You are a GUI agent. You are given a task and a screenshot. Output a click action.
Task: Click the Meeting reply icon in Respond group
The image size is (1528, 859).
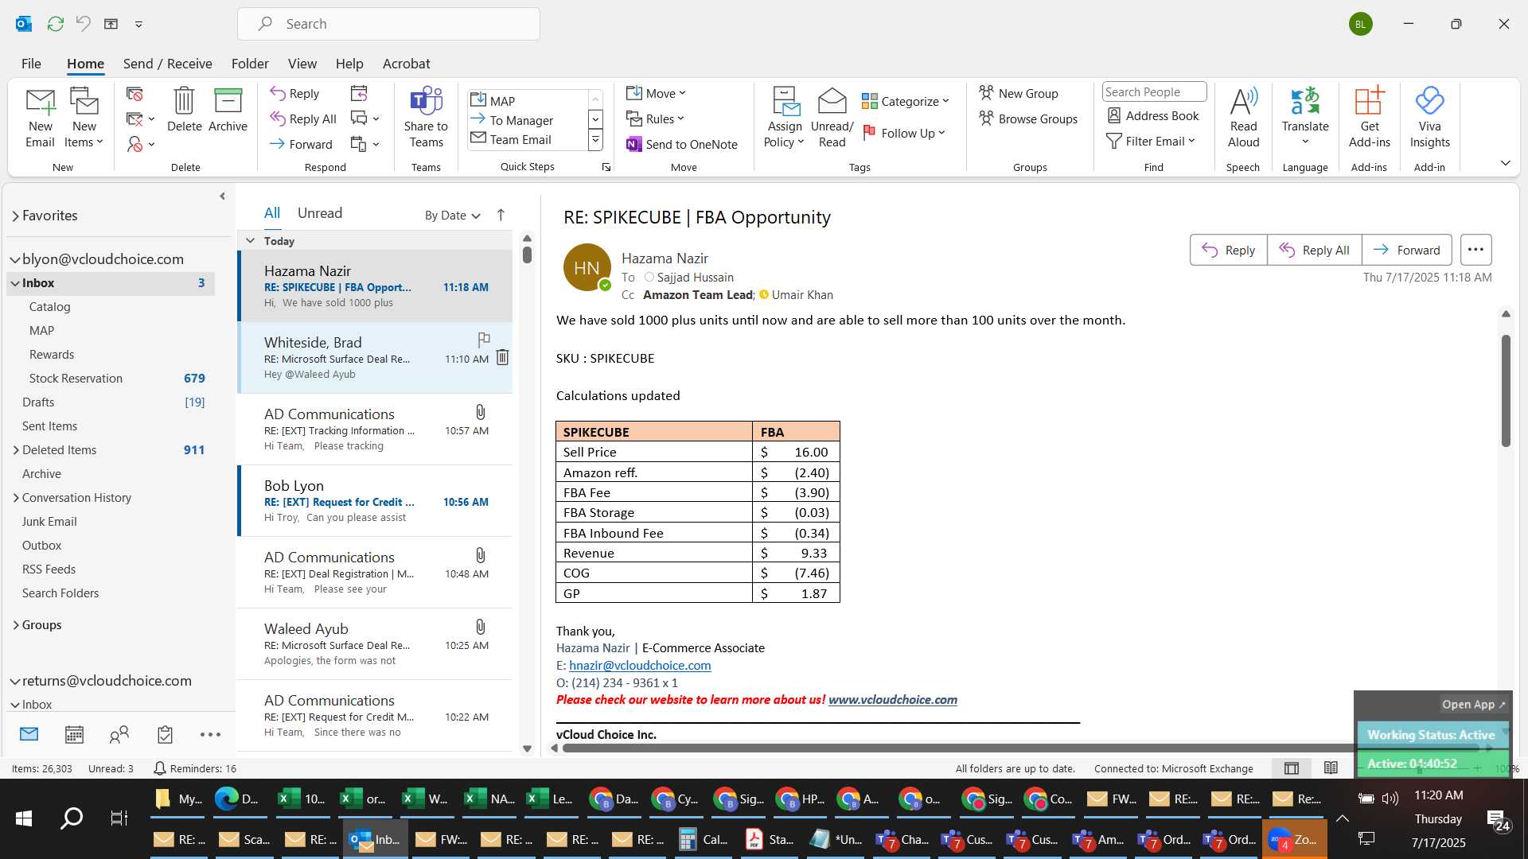(x=359, y=93)
